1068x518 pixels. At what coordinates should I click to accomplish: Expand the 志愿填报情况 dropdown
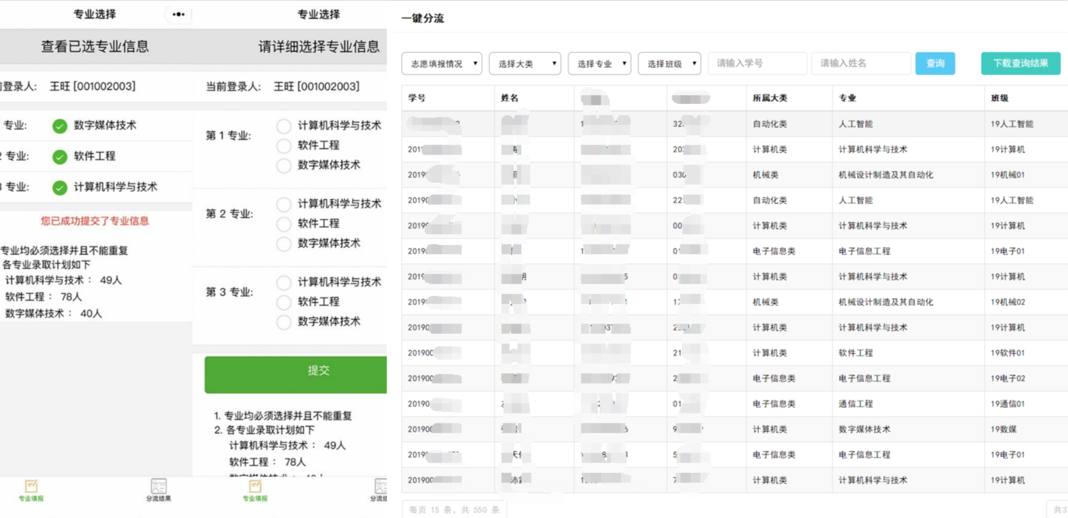point(442,64)
